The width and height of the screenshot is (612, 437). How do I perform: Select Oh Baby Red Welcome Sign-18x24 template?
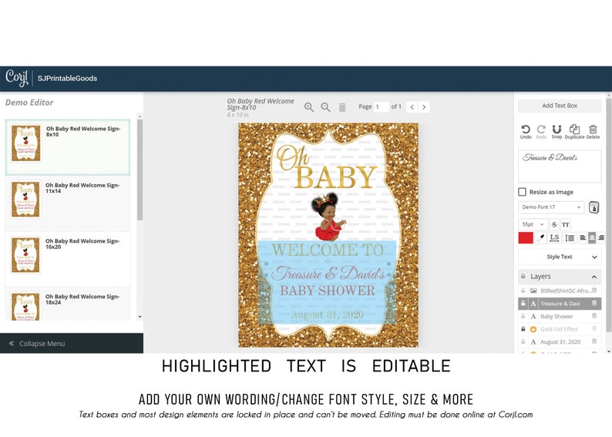(68, 304)
